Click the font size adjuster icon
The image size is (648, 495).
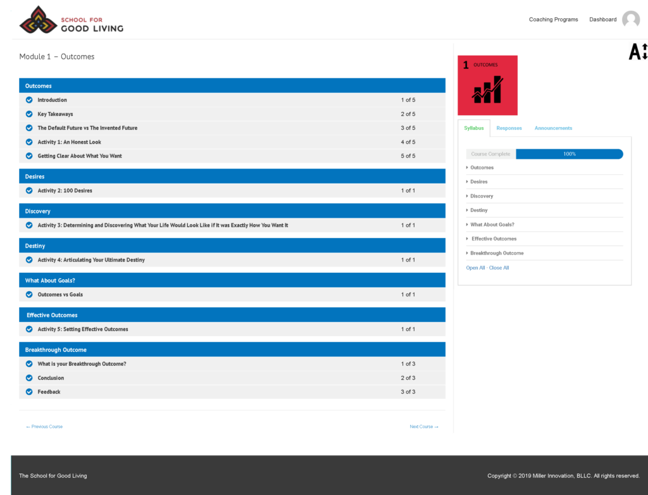pos(638,52)
